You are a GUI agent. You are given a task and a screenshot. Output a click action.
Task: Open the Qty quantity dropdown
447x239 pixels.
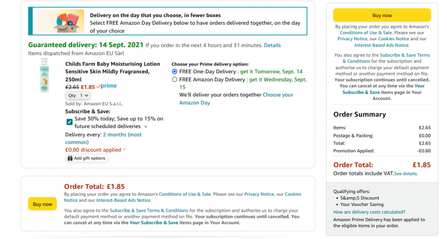click(78, 95)
